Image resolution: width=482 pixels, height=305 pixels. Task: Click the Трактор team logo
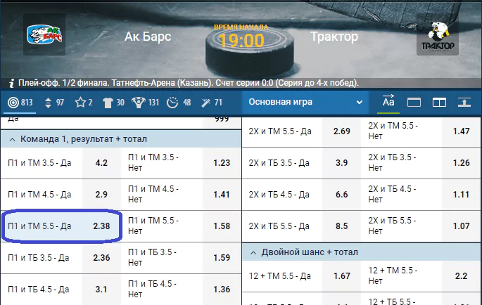[438, 34]
